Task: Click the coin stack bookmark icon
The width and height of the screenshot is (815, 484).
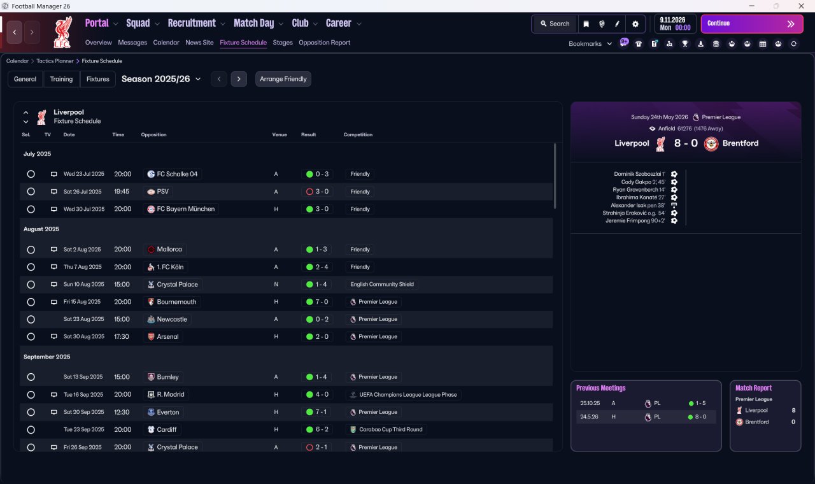Action: (x=716, y=44)
